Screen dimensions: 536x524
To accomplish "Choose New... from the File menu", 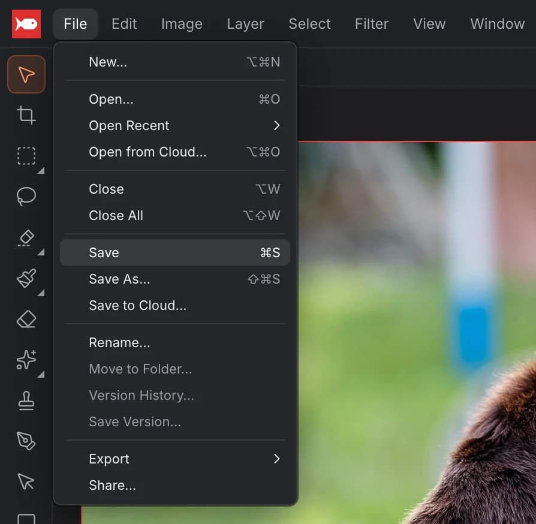I will (x=175, y=62).
